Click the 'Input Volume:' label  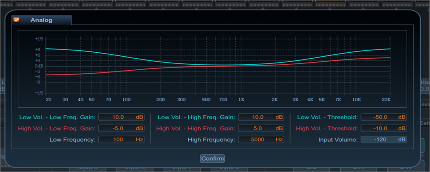coord(338,140)
